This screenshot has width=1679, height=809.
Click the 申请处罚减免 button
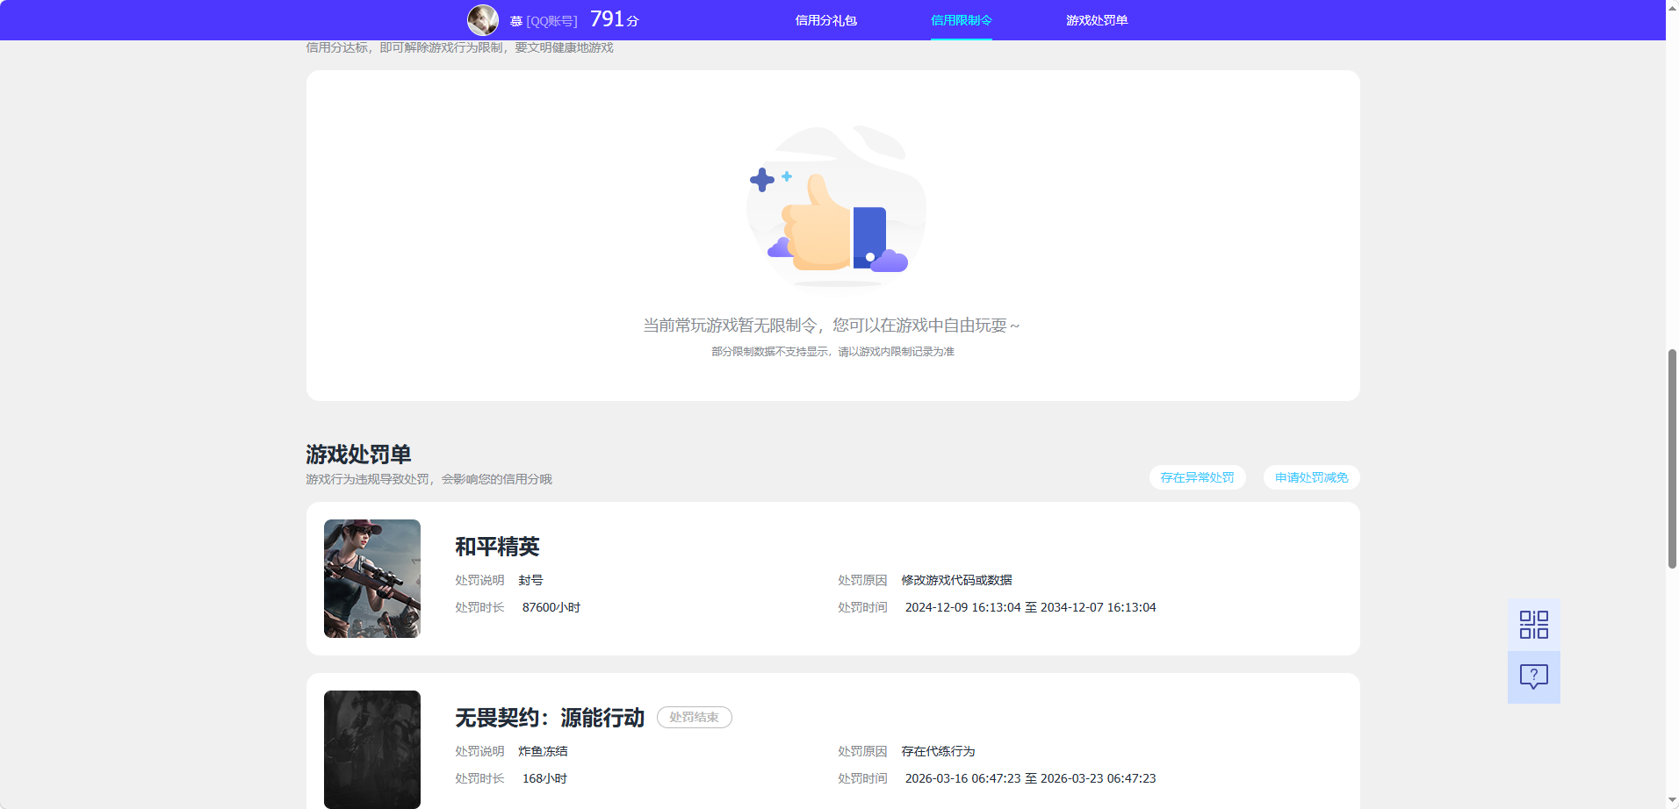point(1311,477)
